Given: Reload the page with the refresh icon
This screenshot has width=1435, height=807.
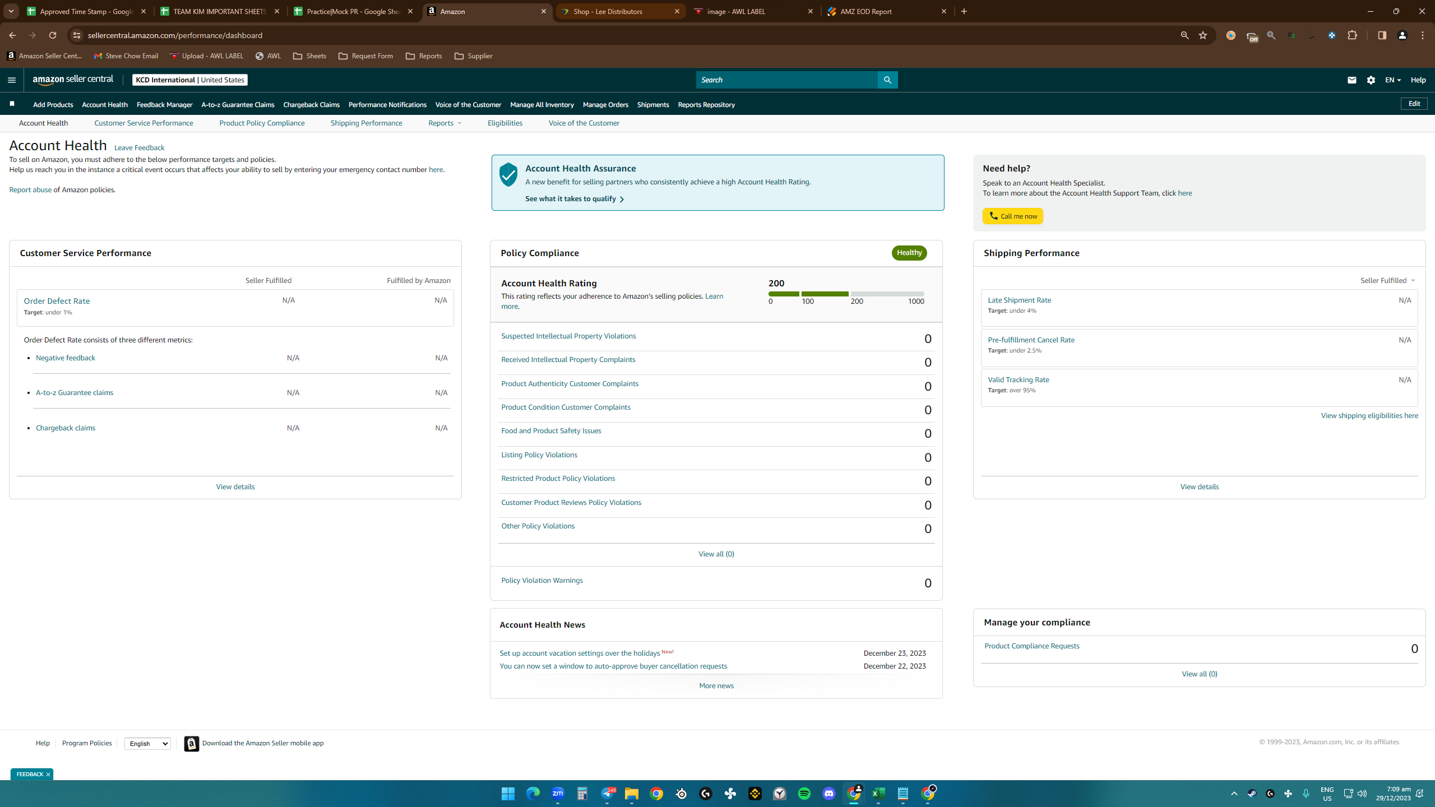Looking at the screenshot, I should click(52, 35).
